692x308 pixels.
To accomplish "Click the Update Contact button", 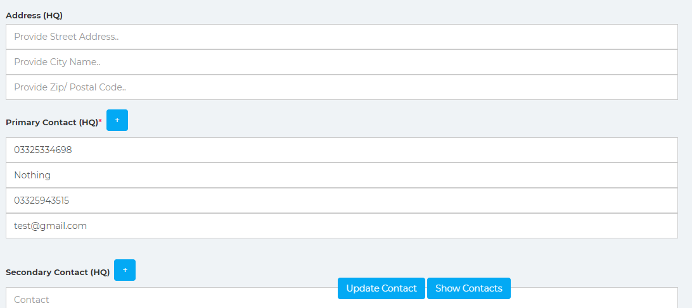I will 381,288.
